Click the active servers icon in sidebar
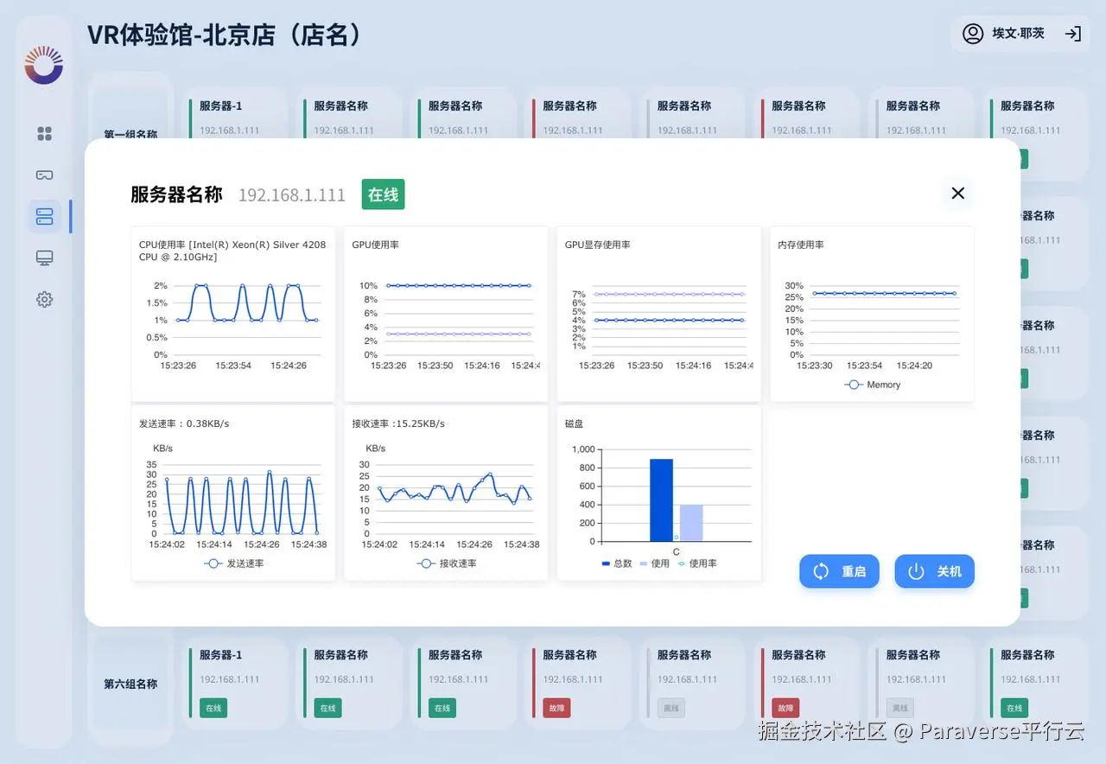 44,216
